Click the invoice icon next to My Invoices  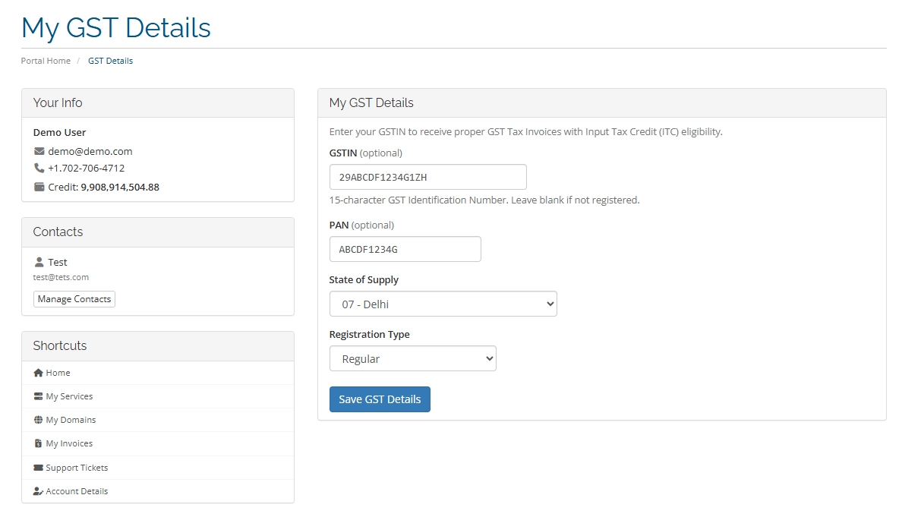pos(39,443)
